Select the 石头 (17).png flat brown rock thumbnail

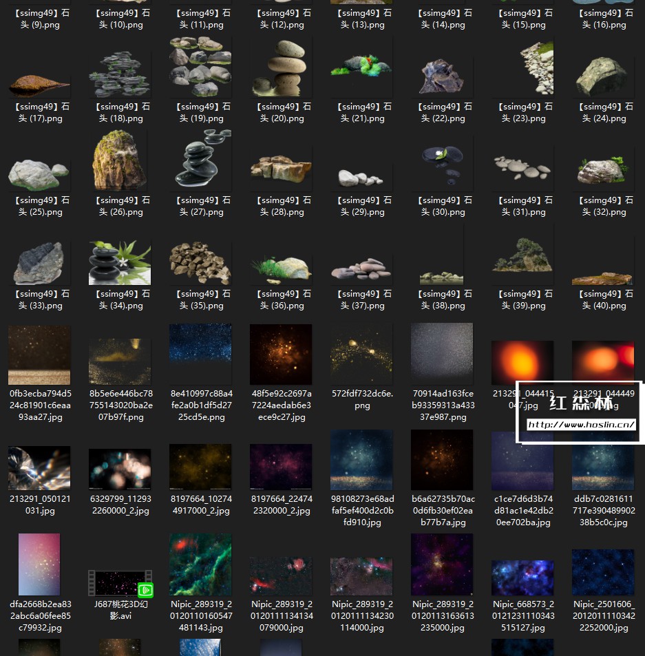[39, 85]
